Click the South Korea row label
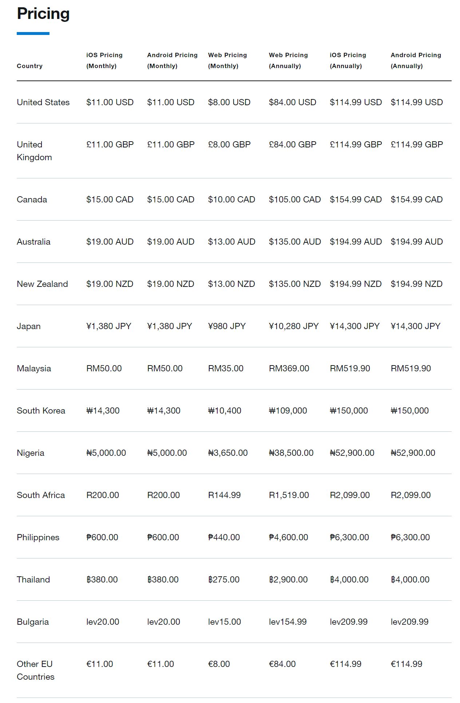 pos(41,411)
